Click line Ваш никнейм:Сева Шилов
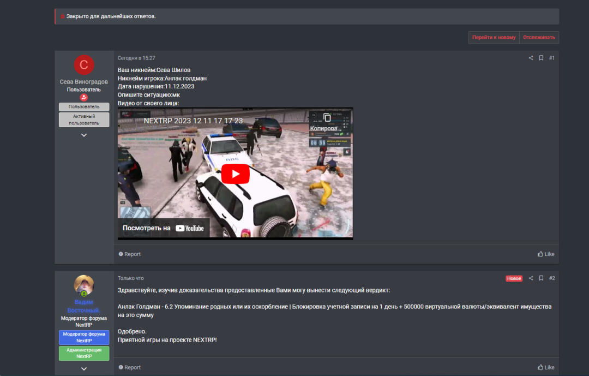Viewport: 589px width, 376px height. click(154, 70)
